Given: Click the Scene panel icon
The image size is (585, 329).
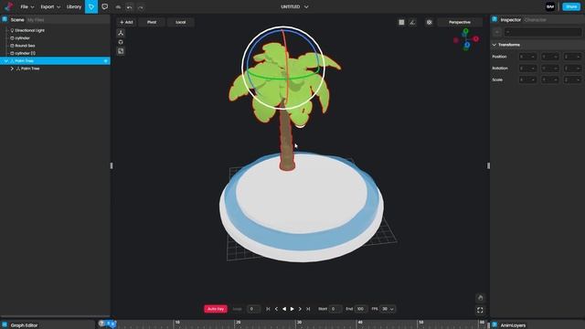Looking at the screenshot, I should pos(5,19).
